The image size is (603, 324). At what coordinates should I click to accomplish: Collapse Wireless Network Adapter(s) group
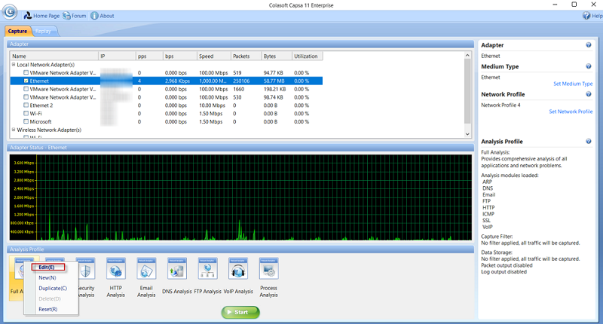tap(14, 130)
